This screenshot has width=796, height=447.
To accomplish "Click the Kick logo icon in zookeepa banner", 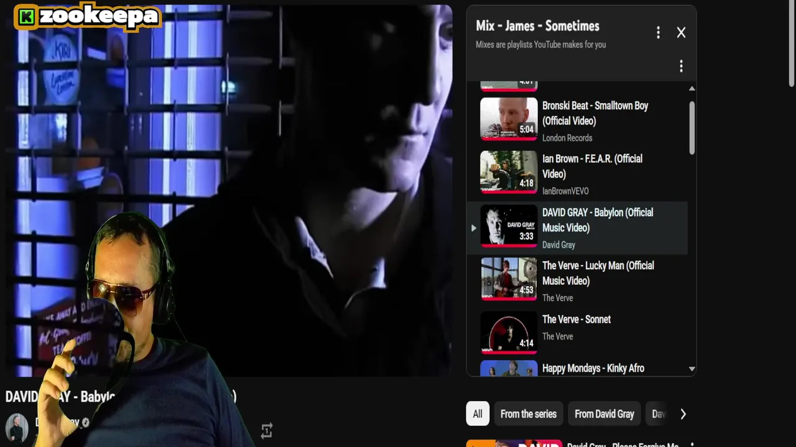I will coord(26,17).
